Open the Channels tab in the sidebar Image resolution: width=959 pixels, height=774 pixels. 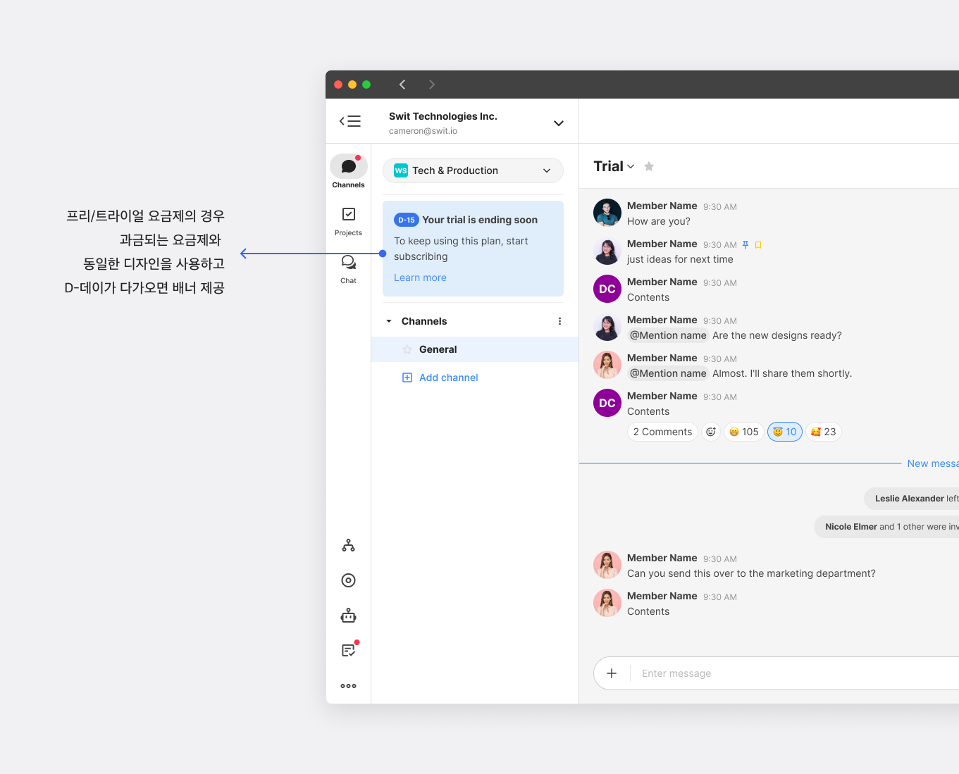tap(348, 172)
